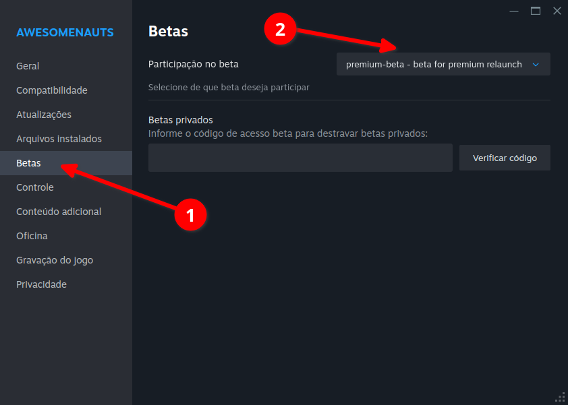Maximize the properties window
Screen dimensions: 568x405
[x=536, y=11]
